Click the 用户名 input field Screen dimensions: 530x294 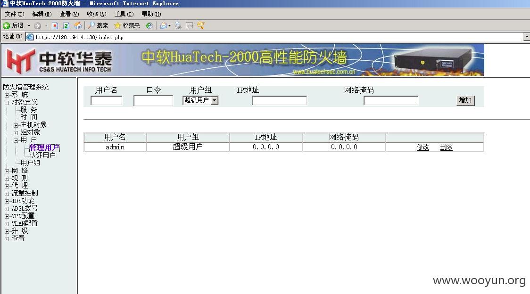tap(107, 100)
